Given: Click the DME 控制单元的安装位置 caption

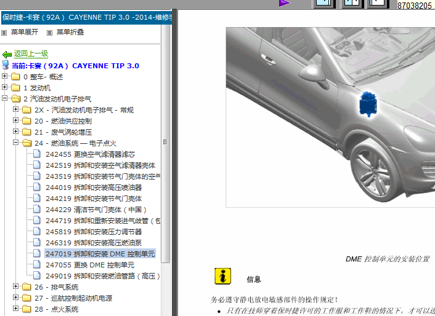Looking at the screenshot, I should tap(388, 259).
